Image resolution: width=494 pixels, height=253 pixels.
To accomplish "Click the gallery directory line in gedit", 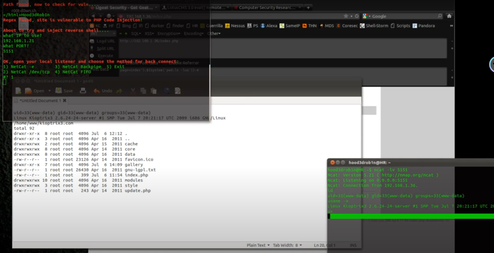I will (78, 165).
